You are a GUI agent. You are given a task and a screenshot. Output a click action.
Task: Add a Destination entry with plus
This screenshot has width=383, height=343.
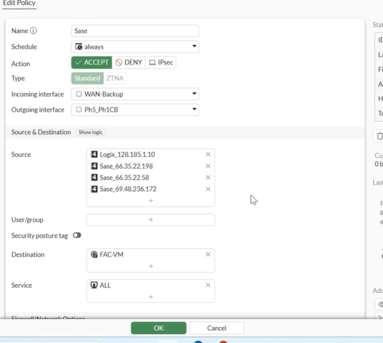click(x=151, y=266)
